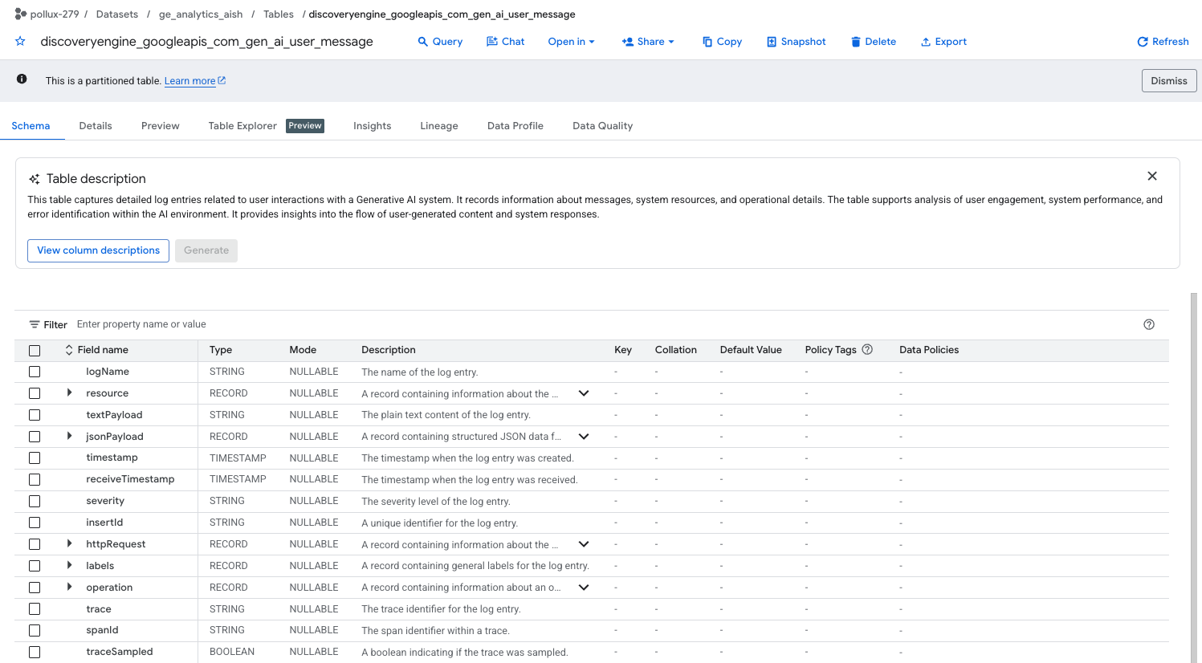
Task: Open the pollux-279 project breadcrumb
Action: 55,14
